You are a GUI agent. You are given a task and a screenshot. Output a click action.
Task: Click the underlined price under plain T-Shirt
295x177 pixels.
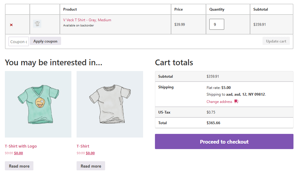[90, 153]
